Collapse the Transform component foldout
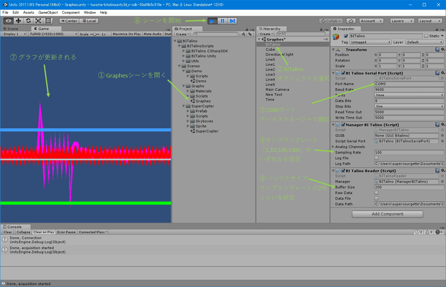The height and width of the screenshot is (287, 446). tap(333, 49)
